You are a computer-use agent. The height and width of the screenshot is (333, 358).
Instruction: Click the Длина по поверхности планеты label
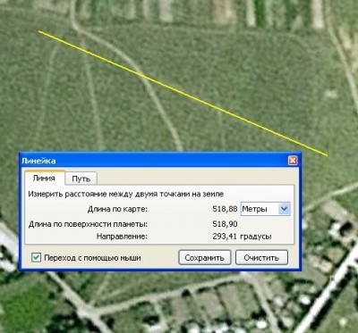pyautogui.click(x=88, y=224)
